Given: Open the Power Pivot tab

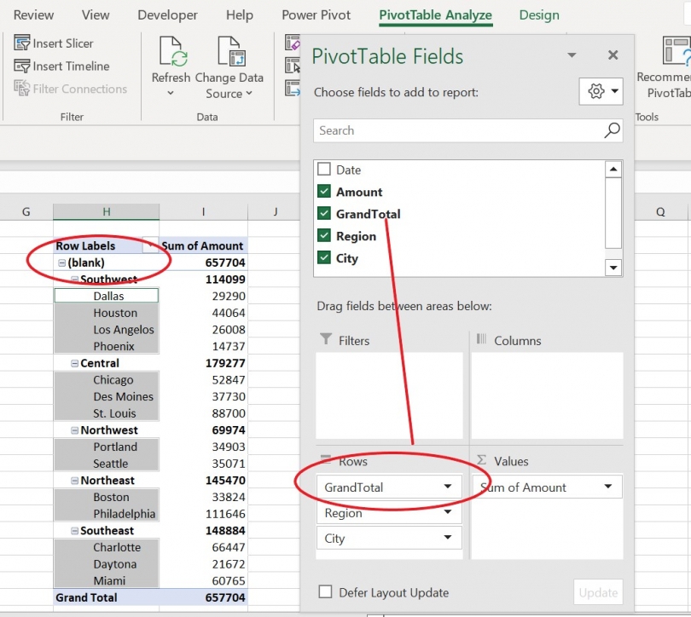Looking at the screenshot, I should coord(316,15).
